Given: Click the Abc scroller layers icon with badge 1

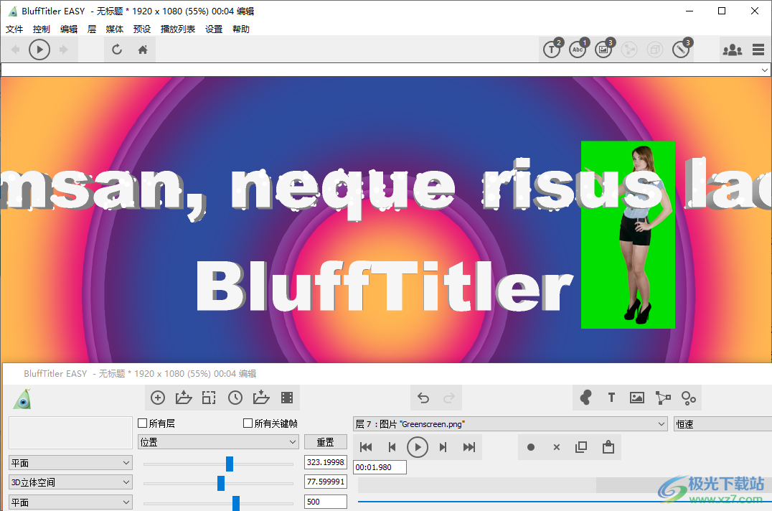Looking at the screenshot, I should [x=578, y=49].
